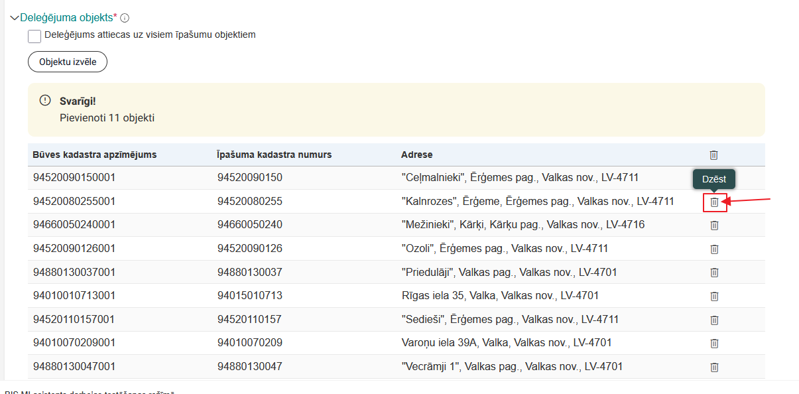Click the Svarīgi! warning icon
Viewport: 799px width, 394px height.
tap(45, 101)
